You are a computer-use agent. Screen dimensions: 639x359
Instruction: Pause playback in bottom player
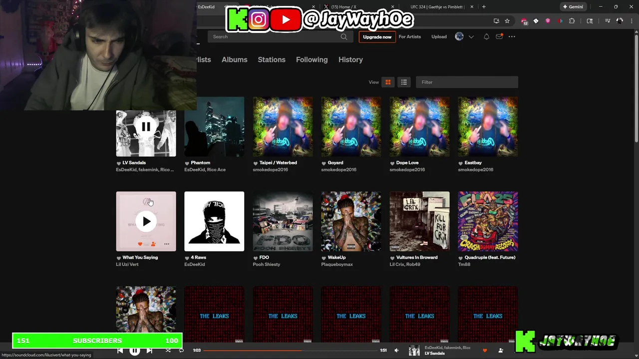135,351
